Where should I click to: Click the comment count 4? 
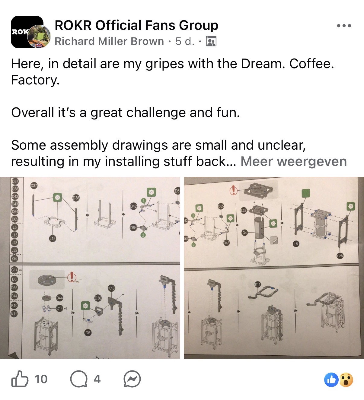97,379
